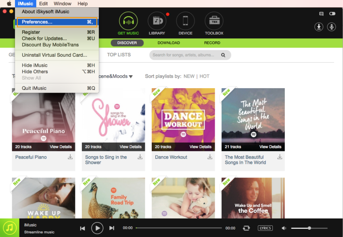Open the TOP LISTS tab
This screenshot has width=343, height=237.
click(x=119, y=55)
